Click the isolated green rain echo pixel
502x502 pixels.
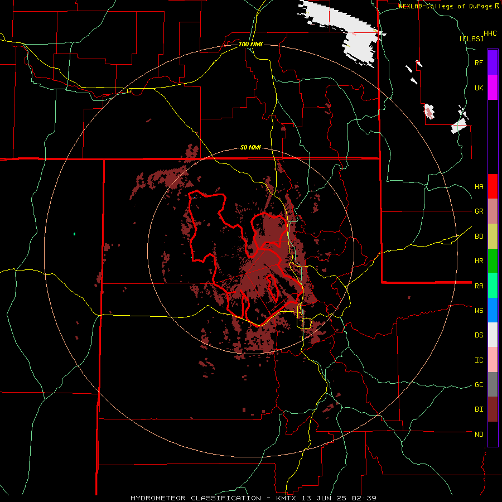coord(75,234)
